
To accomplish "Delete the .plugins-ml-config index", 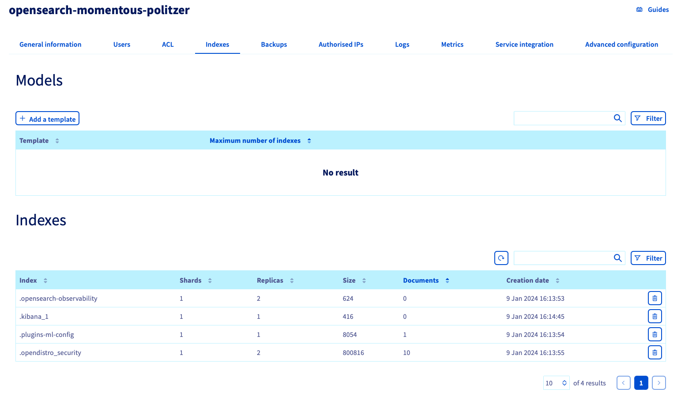I will click(655, 334).
